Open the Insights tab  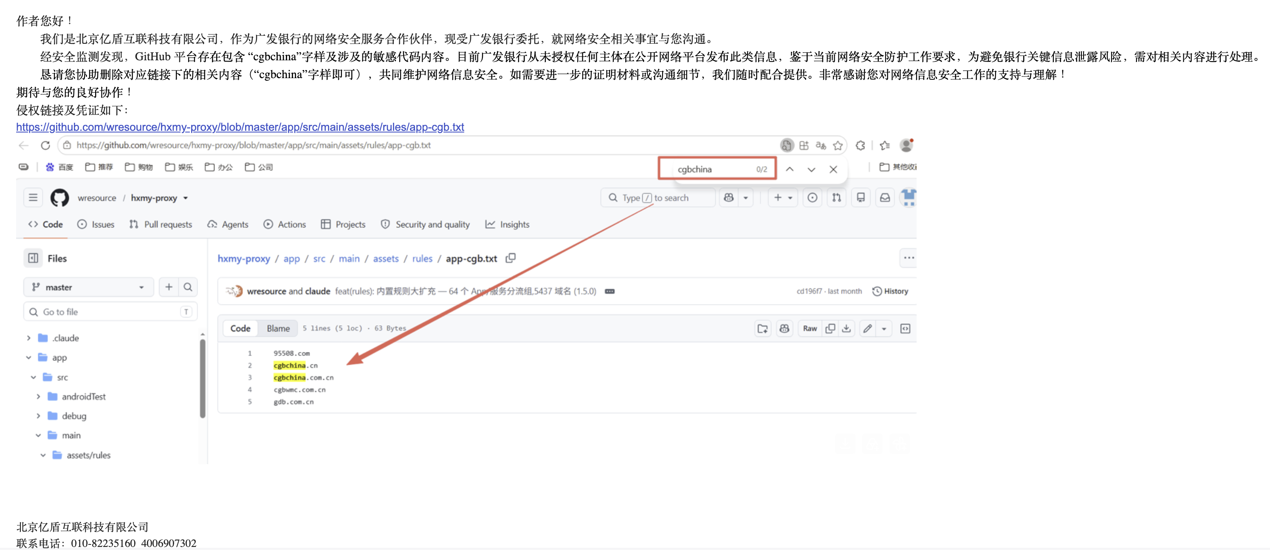(x=507, y=224)
